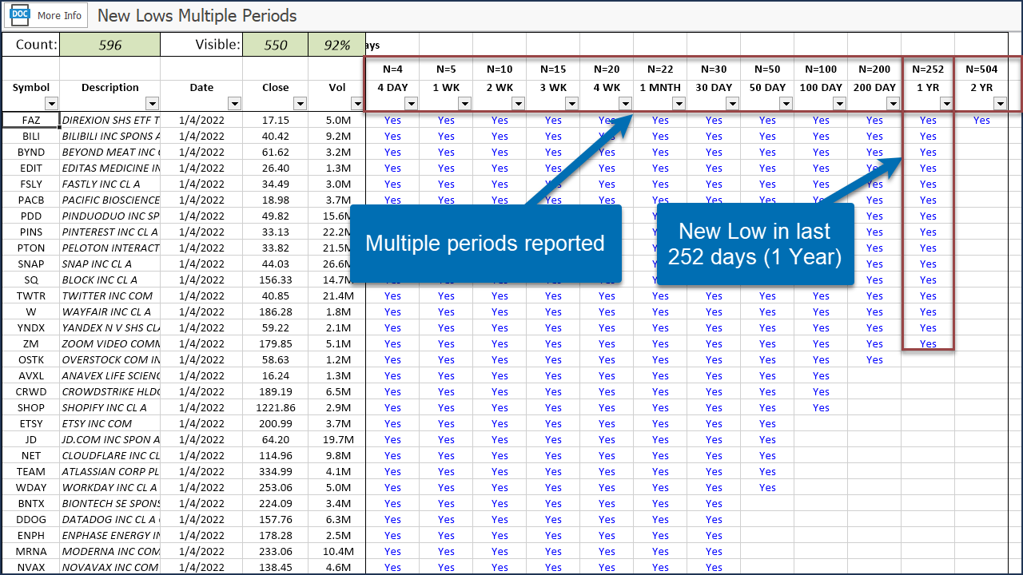Select the NET symbol cell
Image resolution: width=1023 pixels, height=575 pixels.
tap(31, 455)
